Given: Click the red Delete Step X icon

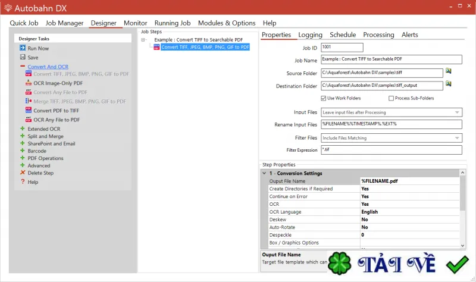Looking at the screenshot, I should pyautogui.click(x=23, y=173).
